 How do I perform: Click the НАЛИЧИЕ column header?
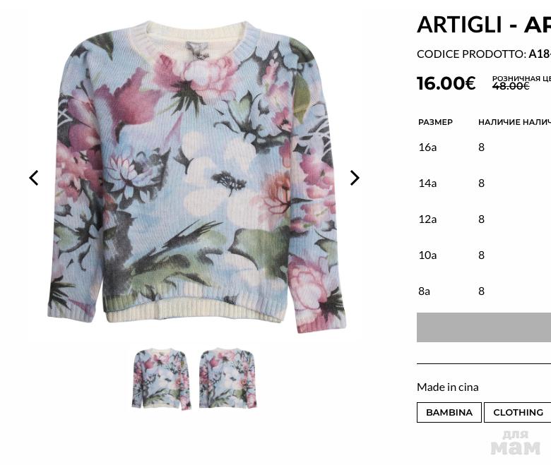[x=499, y=122]
